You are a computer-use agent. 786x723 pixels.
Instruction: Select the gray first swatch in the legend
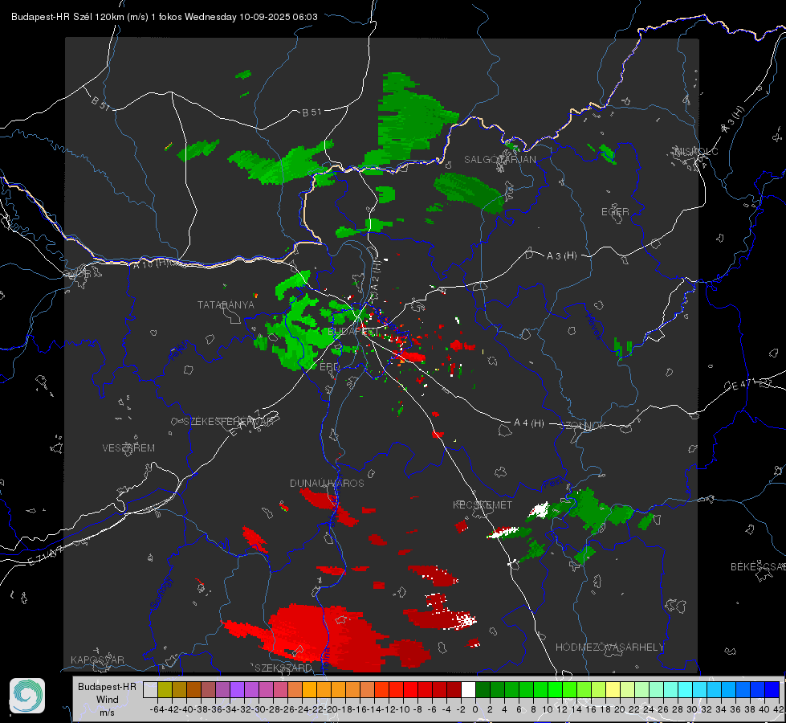pos(150,689)
